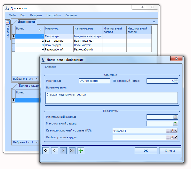Edit the Квалификационный уровень value with pencil icon
This screenshot has width=191, height=169.
point(172,131)
